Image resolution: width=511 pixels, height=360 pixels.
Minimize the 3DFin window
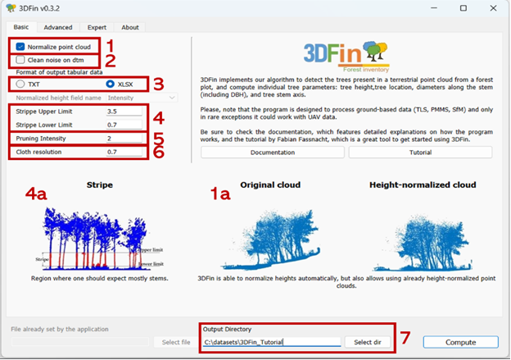pos(434,8)
